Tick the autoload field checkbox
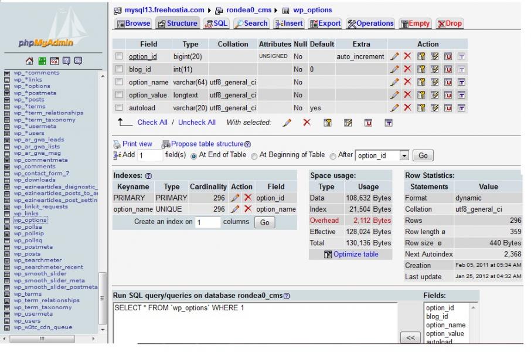This screenshot has height=352, width=531. (119, 107)
